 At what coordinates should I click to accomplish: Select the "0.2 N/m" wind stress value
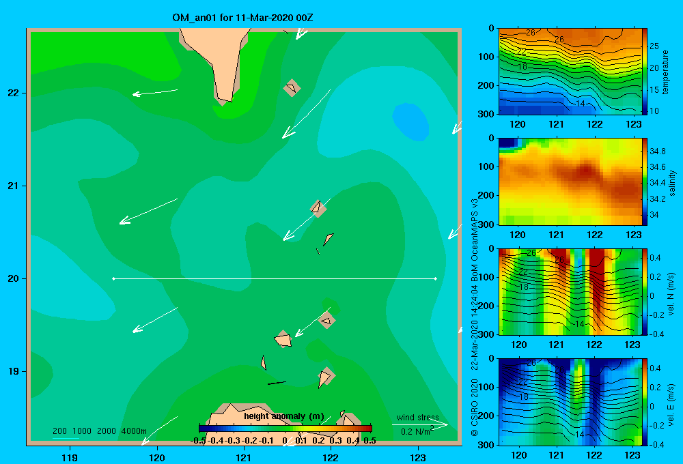click(415, 431)
